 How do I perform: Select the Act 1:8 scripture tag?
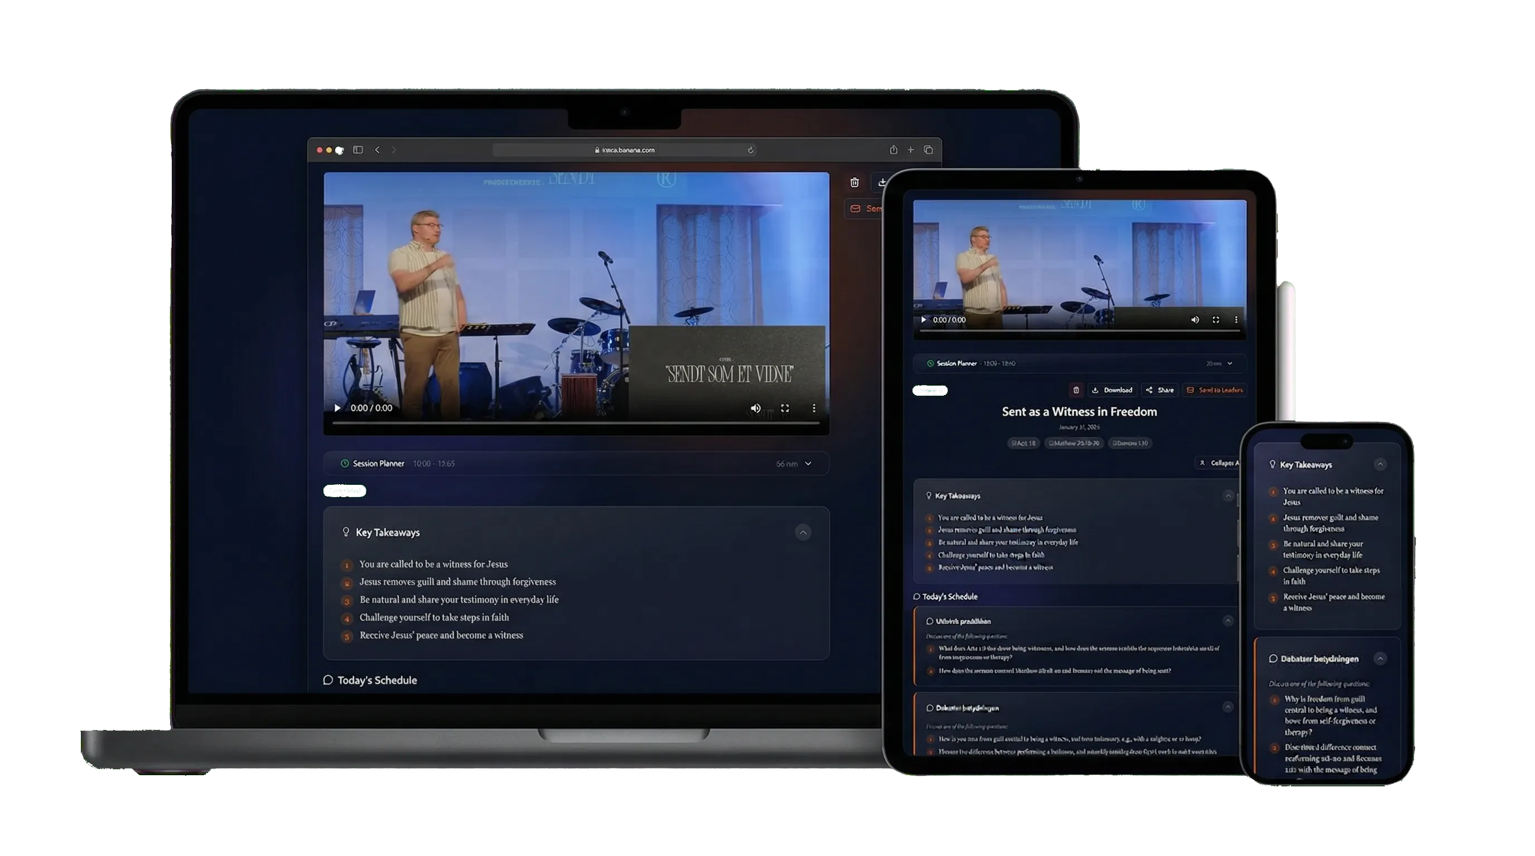[x=1024, y=444]
